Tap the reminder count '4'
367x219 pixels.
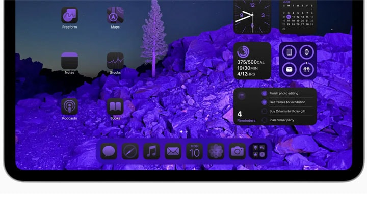point(240,114)
